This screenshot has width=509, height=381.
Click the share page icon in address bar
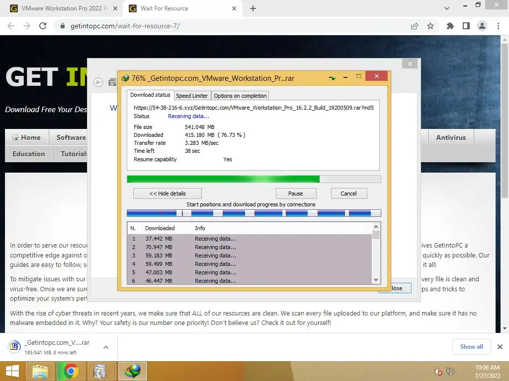click(x=415, y=26)
